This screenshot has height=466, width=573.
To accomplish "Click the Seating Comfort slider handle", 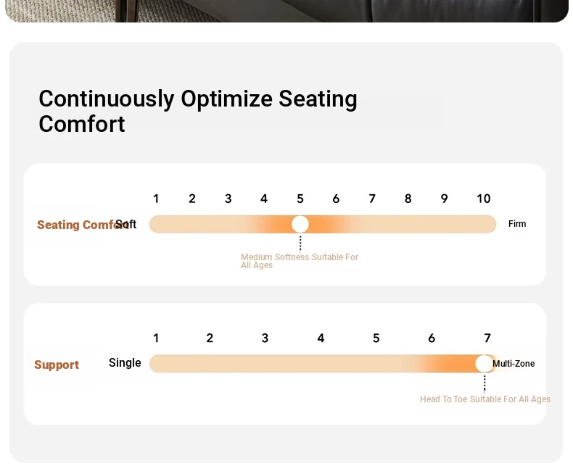I will 300,225.
